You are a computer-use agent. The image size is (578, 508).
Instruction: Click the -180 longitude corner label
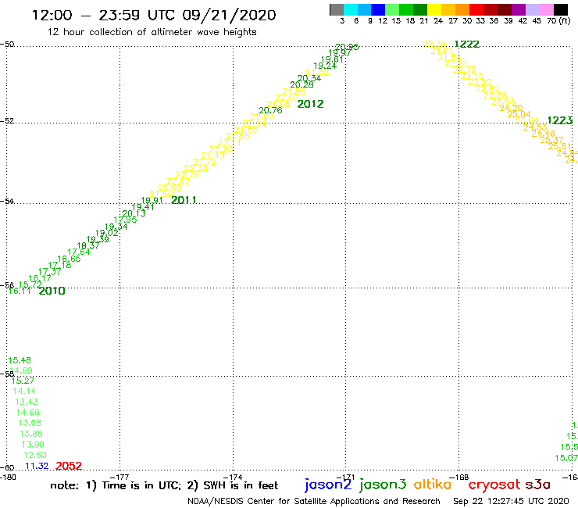tap(8, 478)
